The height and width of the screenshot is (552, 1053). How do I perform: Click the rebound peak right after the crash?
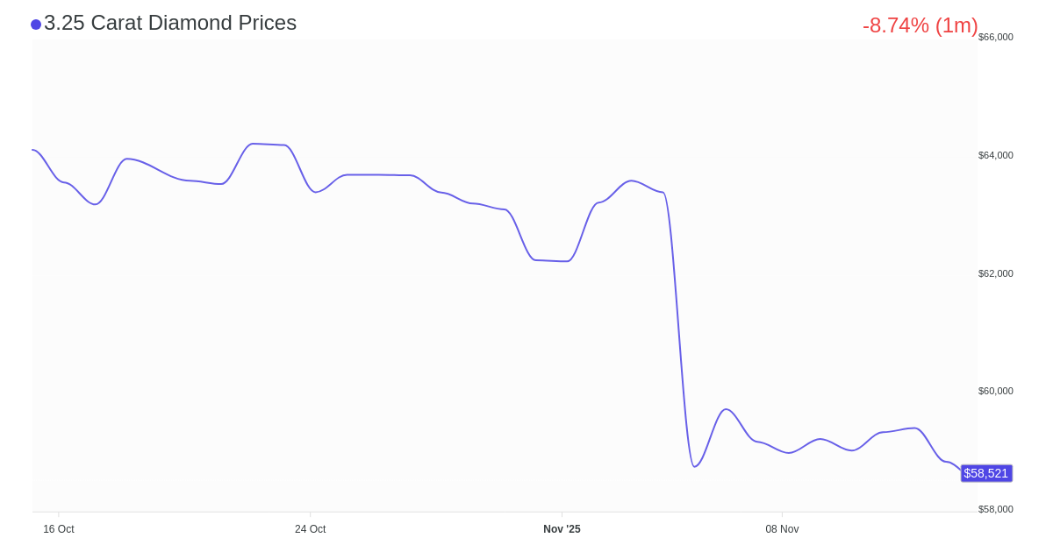point(725,409)
